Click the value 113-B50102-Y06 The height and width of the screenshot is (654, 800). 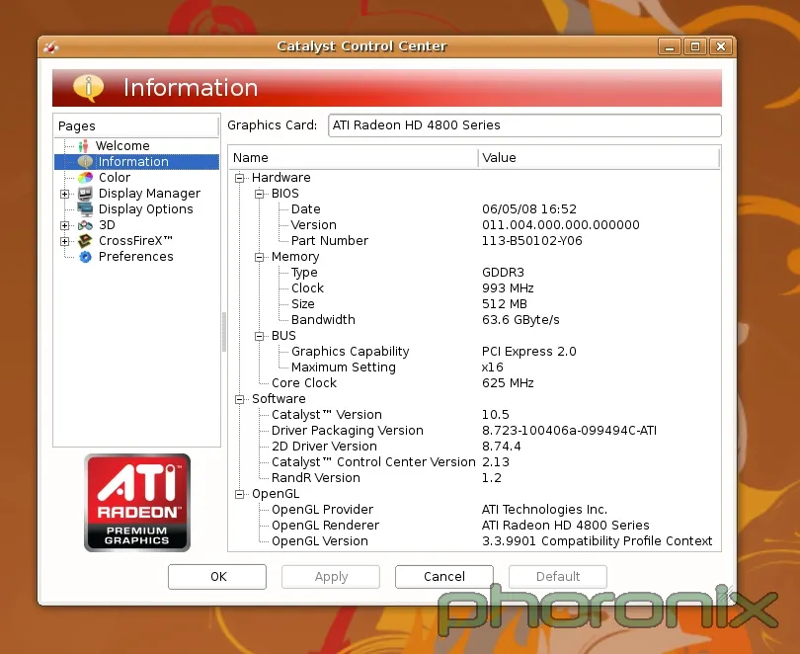pos(531,241)
